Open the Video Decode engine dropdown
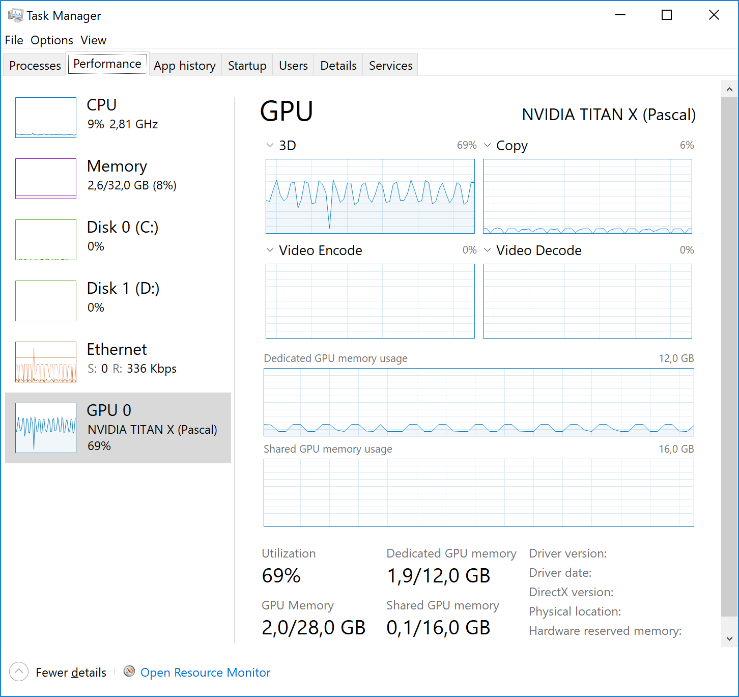This screenshot has width=739, height=697. tap(487, 250)
